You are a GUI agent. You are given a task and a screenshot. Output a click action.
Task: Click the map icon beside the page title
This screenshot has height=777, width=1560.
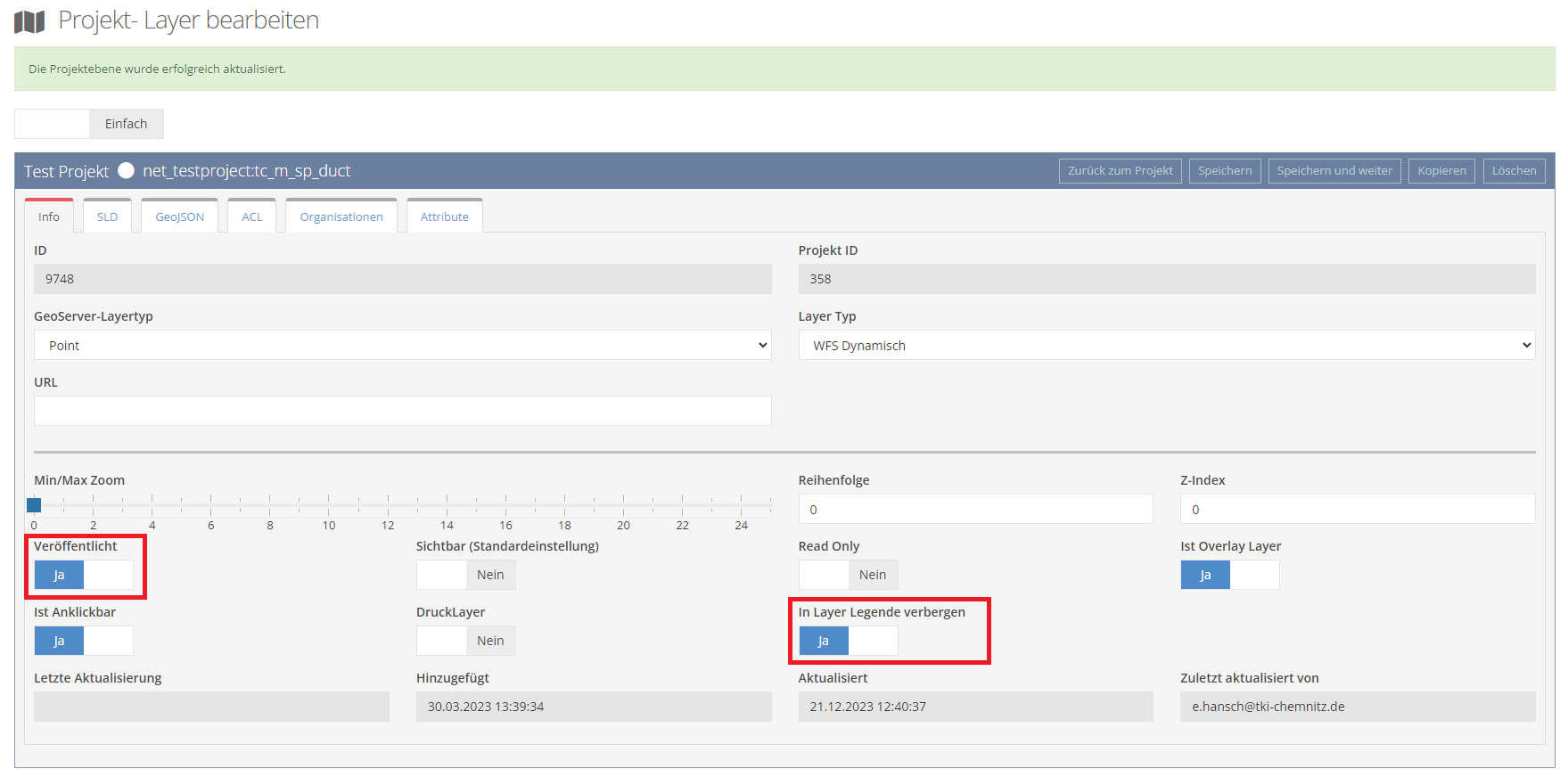coord(29,21)
